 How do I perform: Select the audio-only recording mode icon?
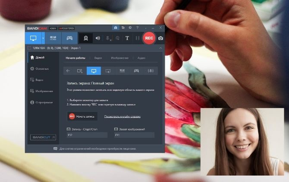(151, 71)
